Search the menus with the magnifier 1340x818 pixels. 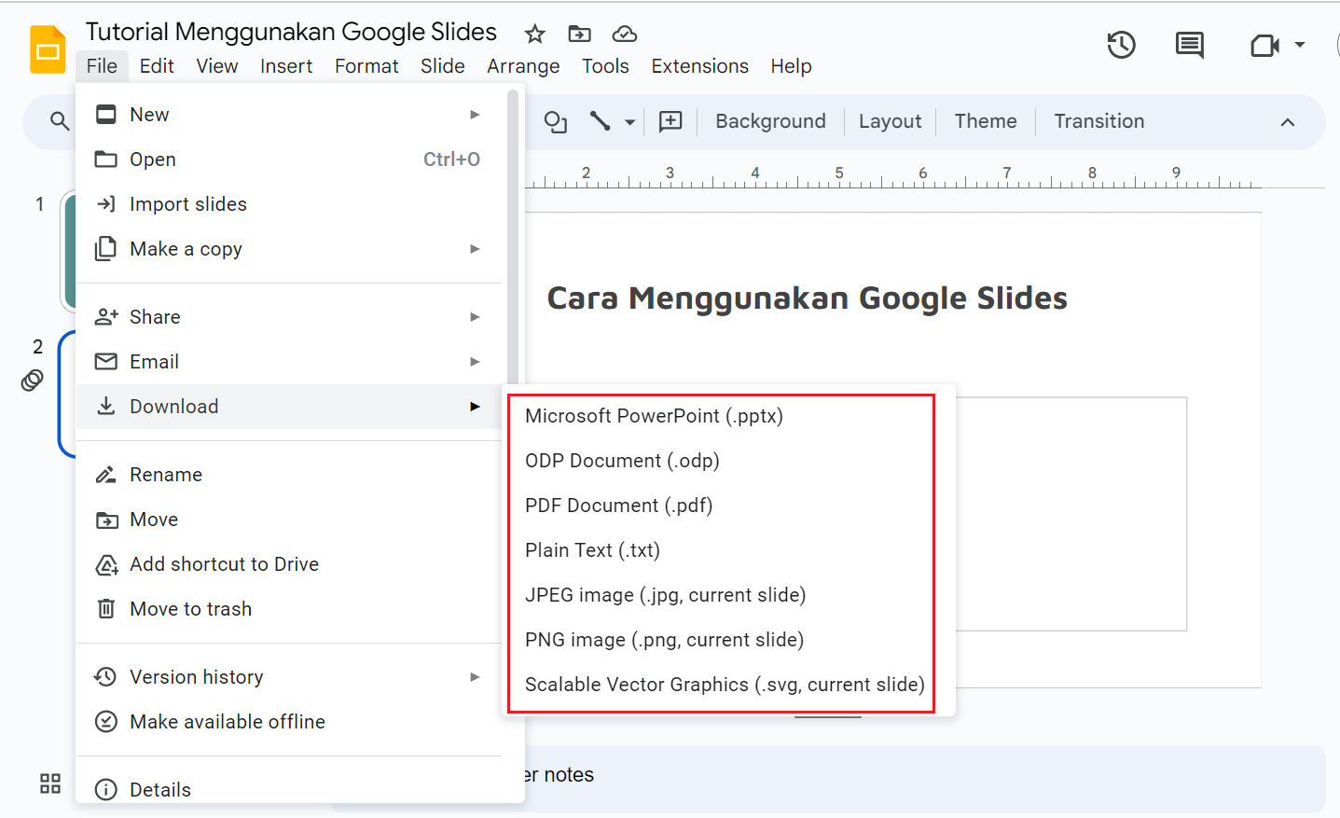pos(59,120)
